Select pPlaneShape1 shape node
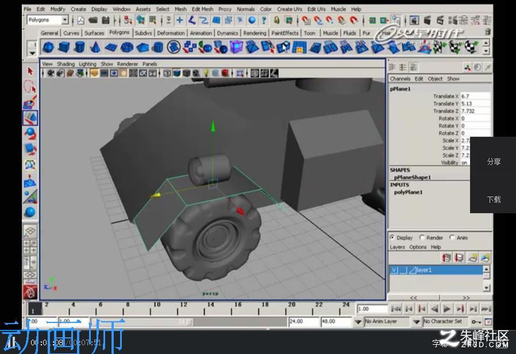Viewport: 516px width, 354px height. point(413,178)
